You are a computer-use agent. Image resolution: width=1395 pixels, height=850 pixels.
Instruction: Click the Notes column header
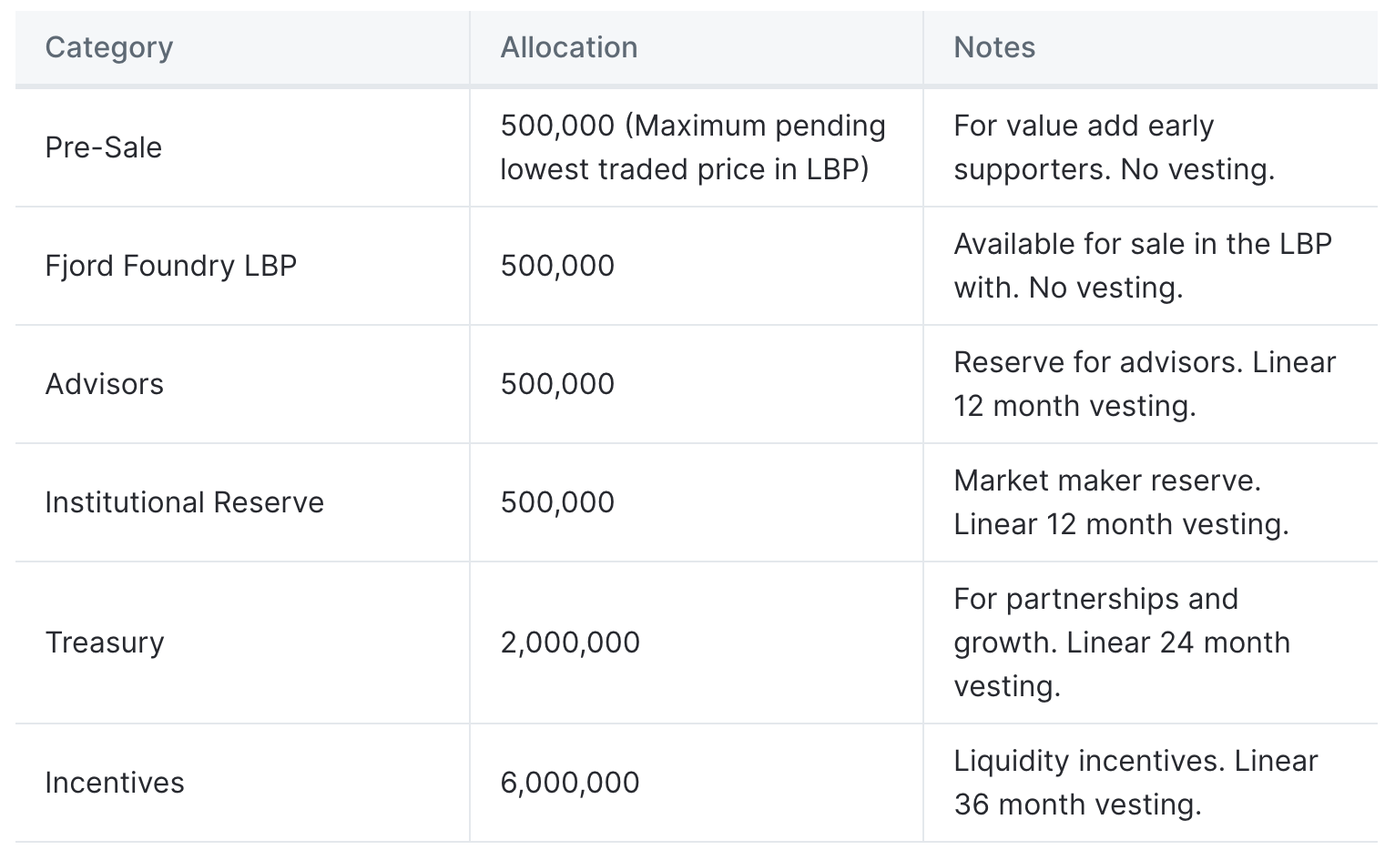[994, 47]
